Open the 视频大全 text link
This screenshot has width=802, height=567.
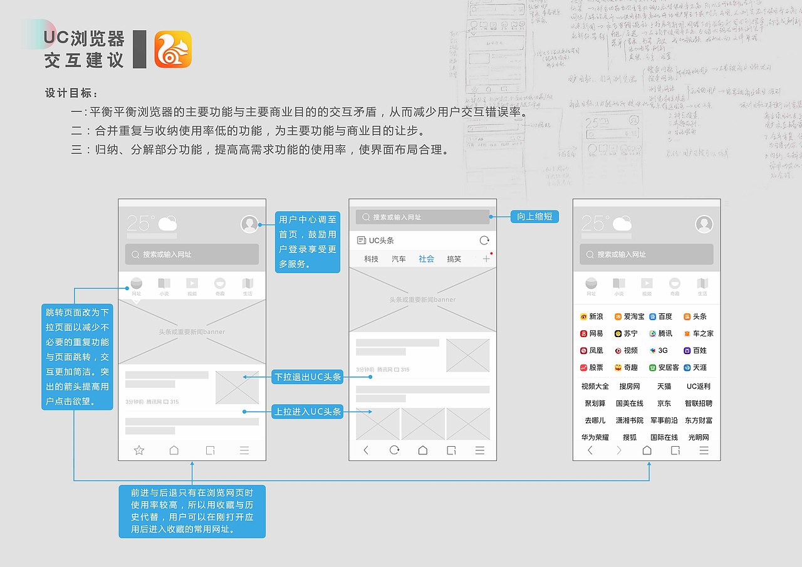click(595, 387)
